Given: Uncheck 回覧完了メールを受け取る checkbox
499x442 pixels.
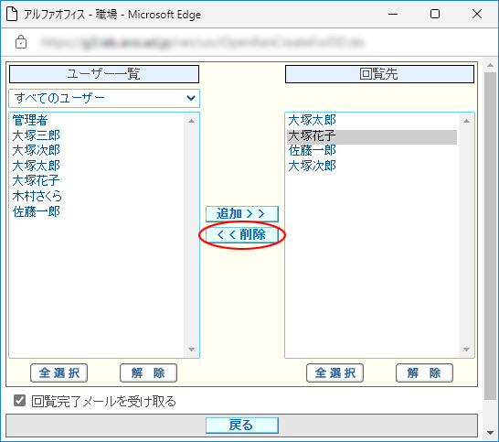Looking at the screenshot, I should 20,401.
